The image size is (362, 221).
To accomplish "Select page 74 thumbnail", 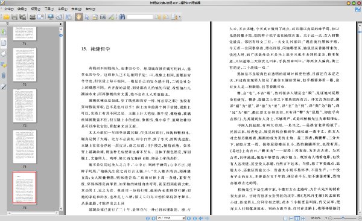I will [25, 147].
